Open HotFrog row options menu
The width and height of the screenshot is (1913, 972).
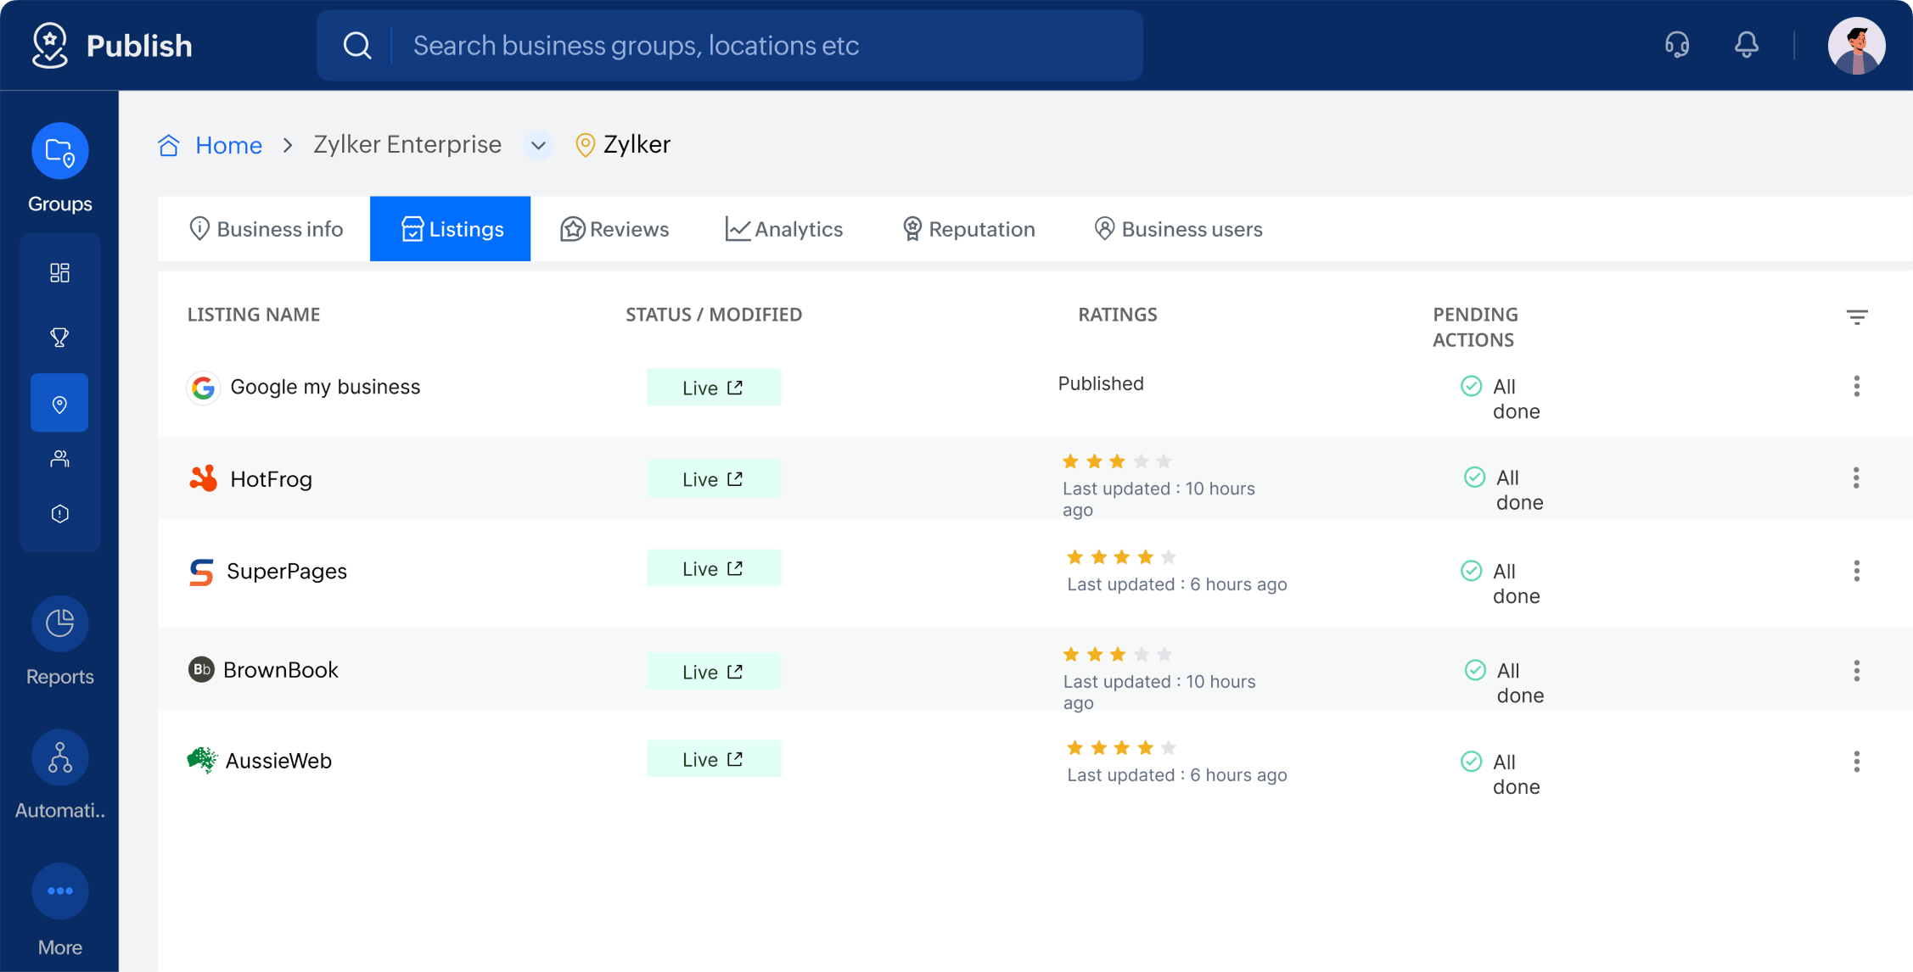point(1856,478)
